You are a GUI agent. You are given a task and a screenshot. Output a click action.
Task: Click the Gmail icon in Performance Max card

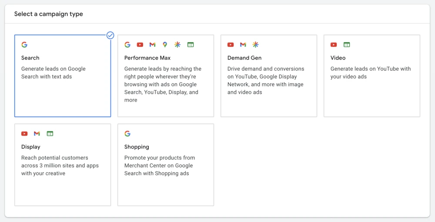[x=152, y=45]
